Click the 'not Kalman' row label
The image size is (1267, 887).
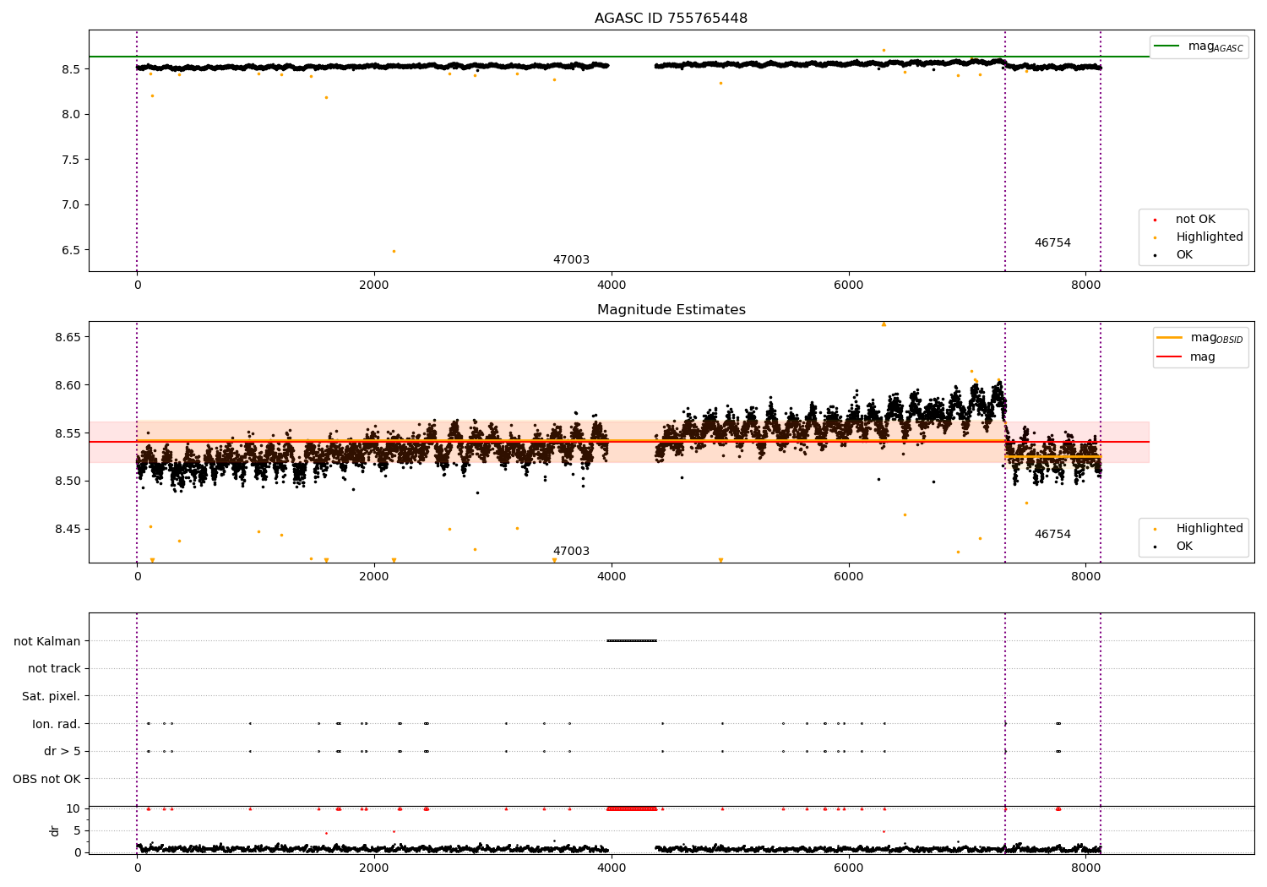47,642
